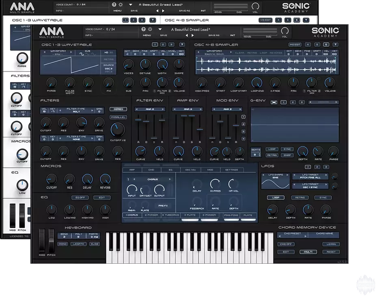Click MENU in the front ANA window
Image resolution: width=379 pixels, height=299 pixels.
[x=147, y=35]
